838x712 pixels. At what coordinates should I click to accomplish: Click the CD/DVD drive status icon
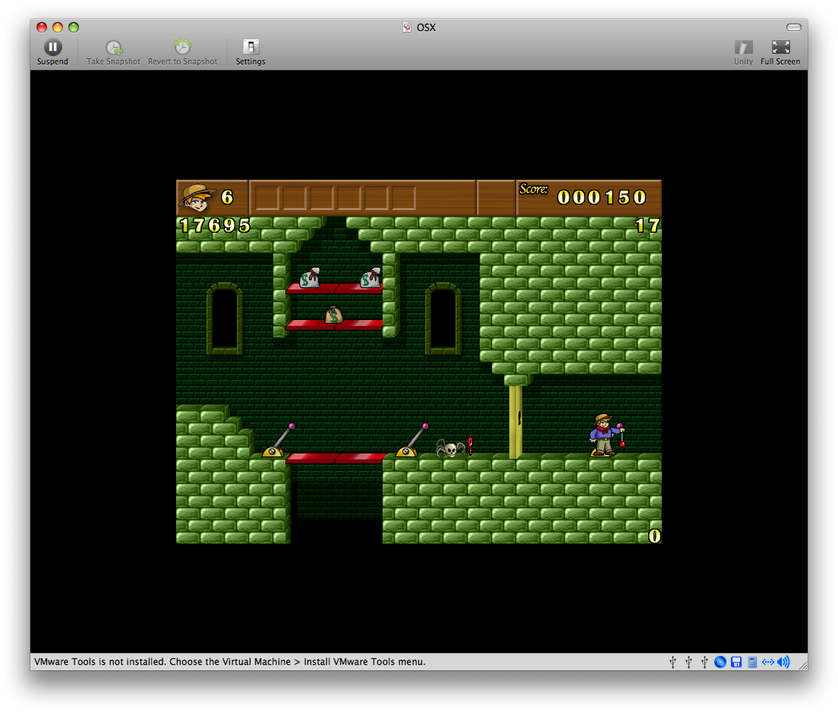[720, 662]
